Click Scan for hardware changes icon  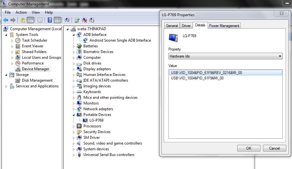(67, 20)
